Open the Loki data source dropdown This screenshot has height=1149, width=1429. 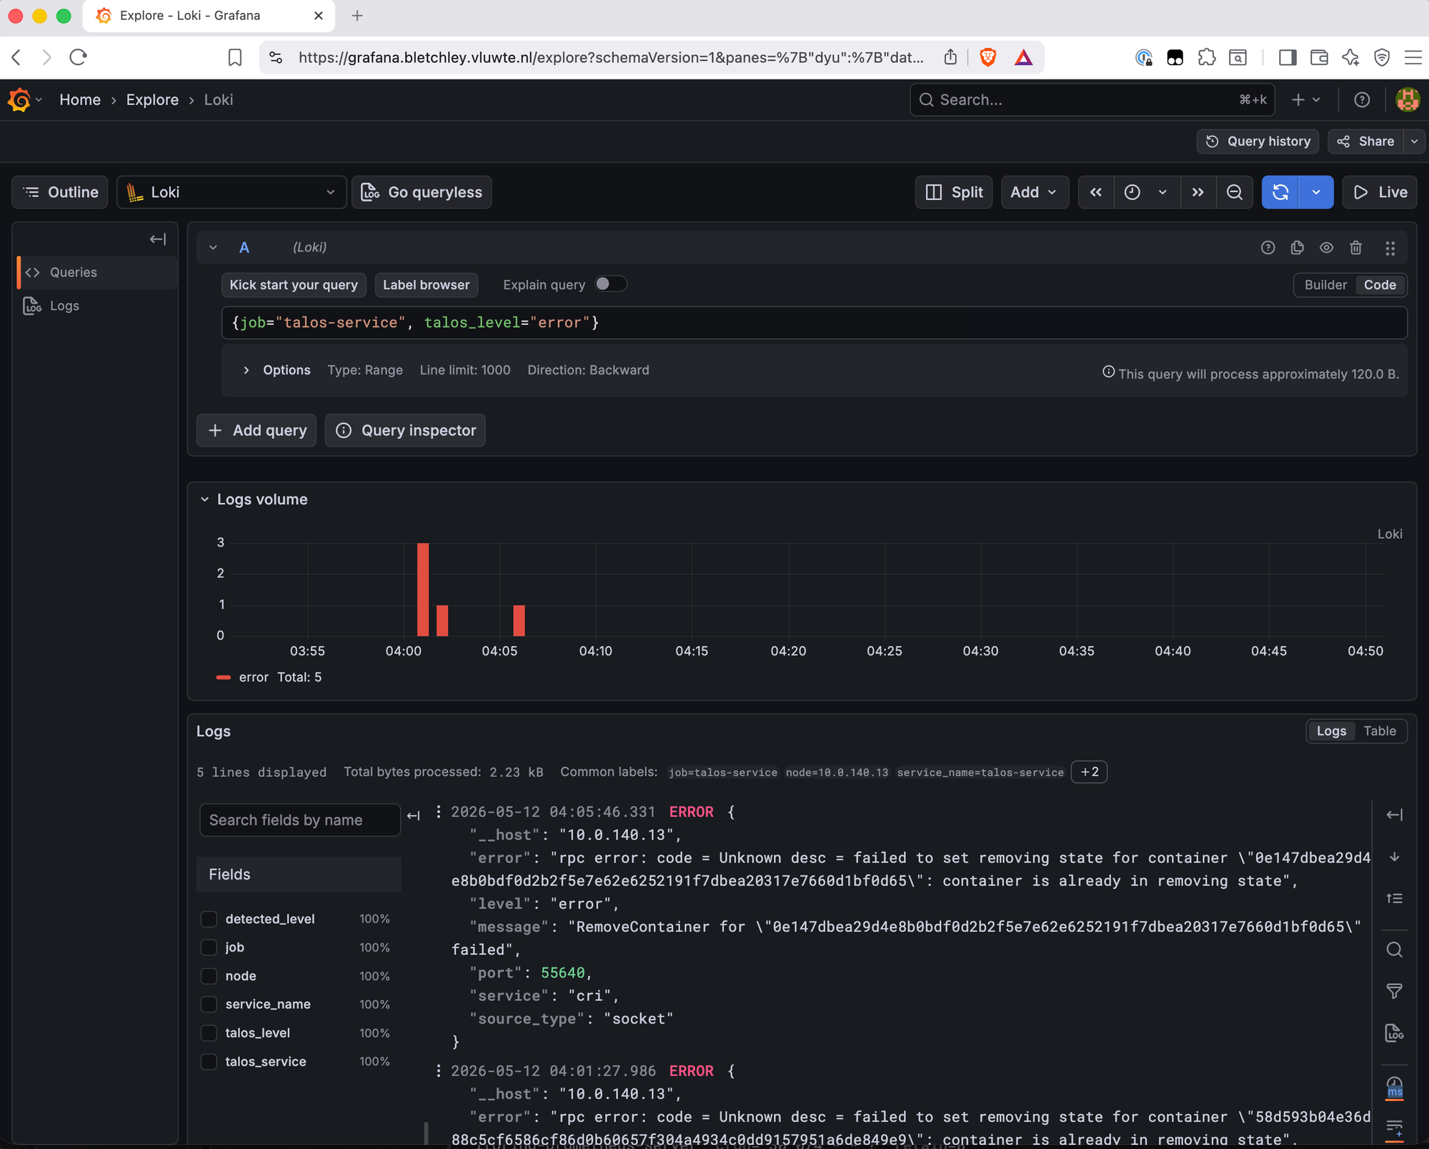pos(231,192)
